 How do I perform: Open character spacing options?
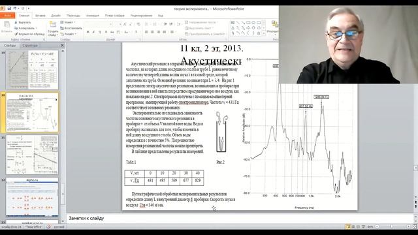pyautogui.click(x=119, y=32)
